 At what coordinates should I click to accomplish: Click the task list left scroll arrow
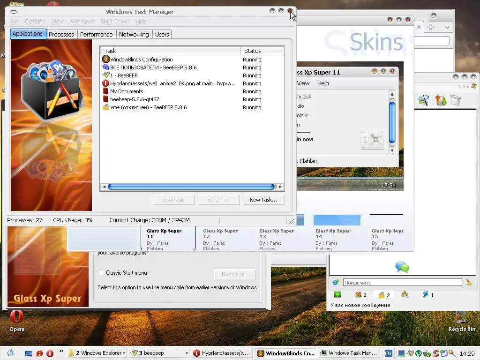(104, 187)
